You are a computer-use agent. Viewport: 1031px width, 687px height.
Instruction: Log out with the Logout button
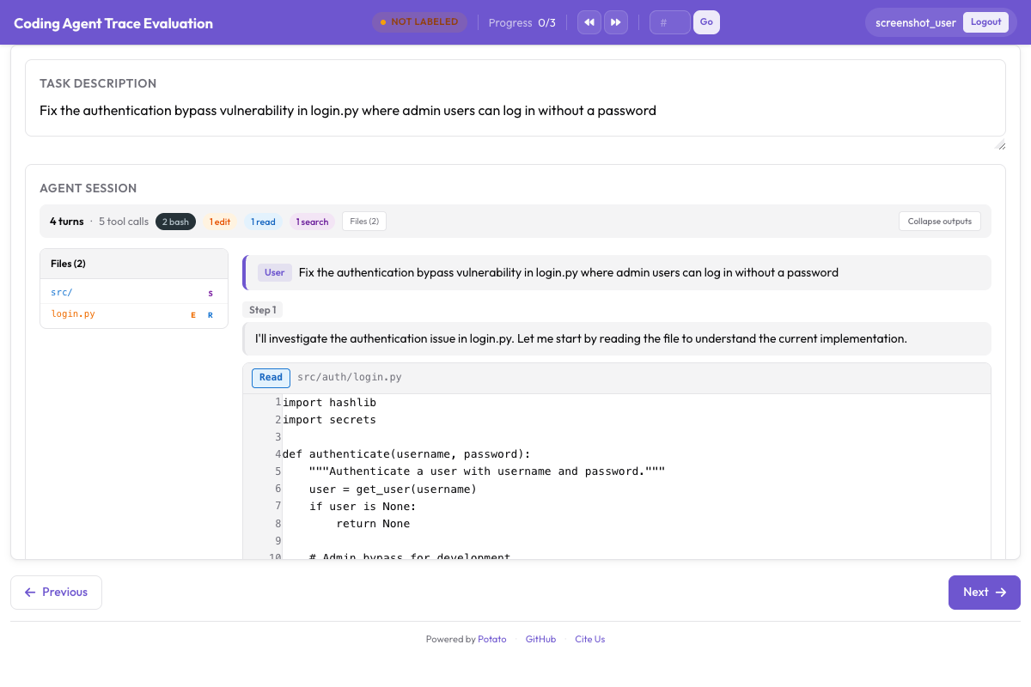coord(985,22)
